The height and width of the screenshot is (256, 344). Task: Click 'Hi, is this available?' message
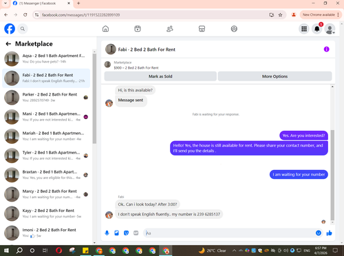click(135, 90)
